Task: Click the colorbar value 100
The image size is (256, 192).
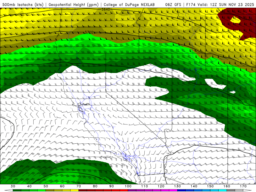Action: [x=128, y=186]
